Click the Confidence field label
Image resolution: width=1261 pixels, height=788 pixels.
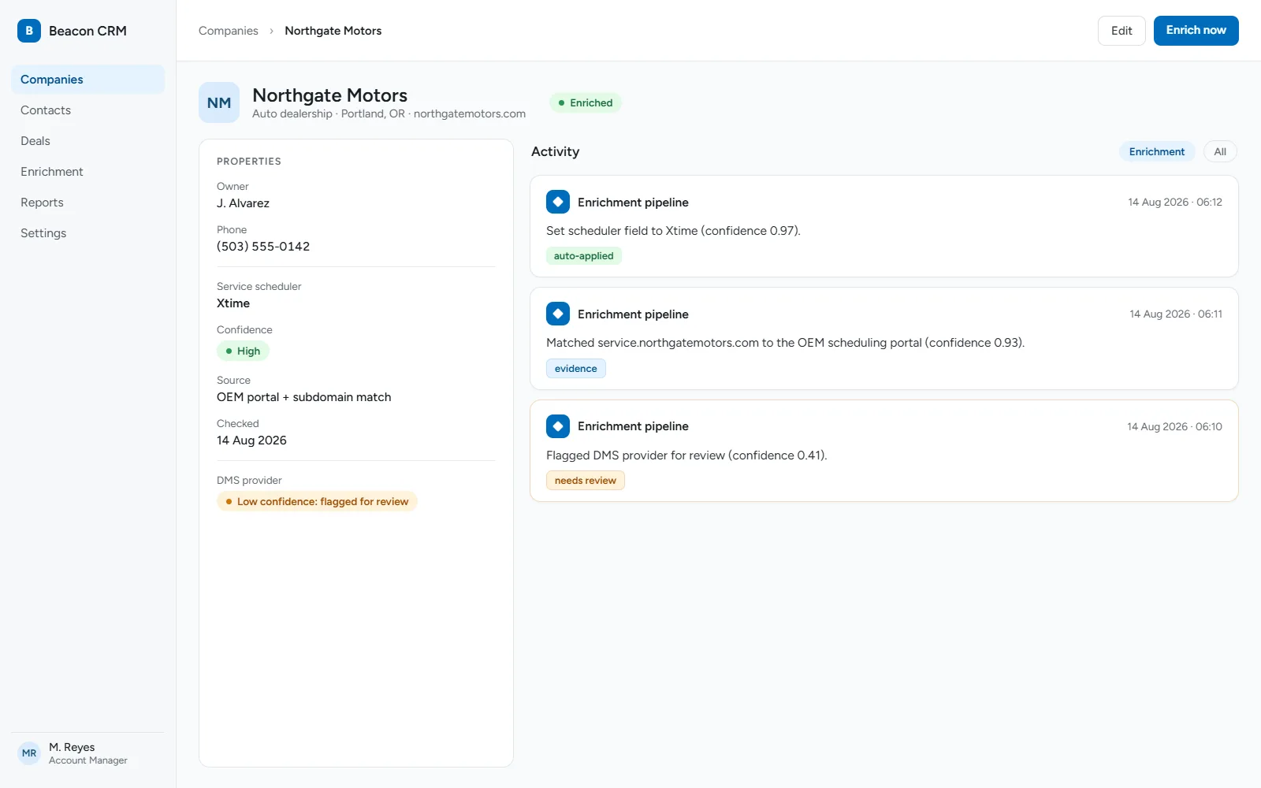point(244,330)
